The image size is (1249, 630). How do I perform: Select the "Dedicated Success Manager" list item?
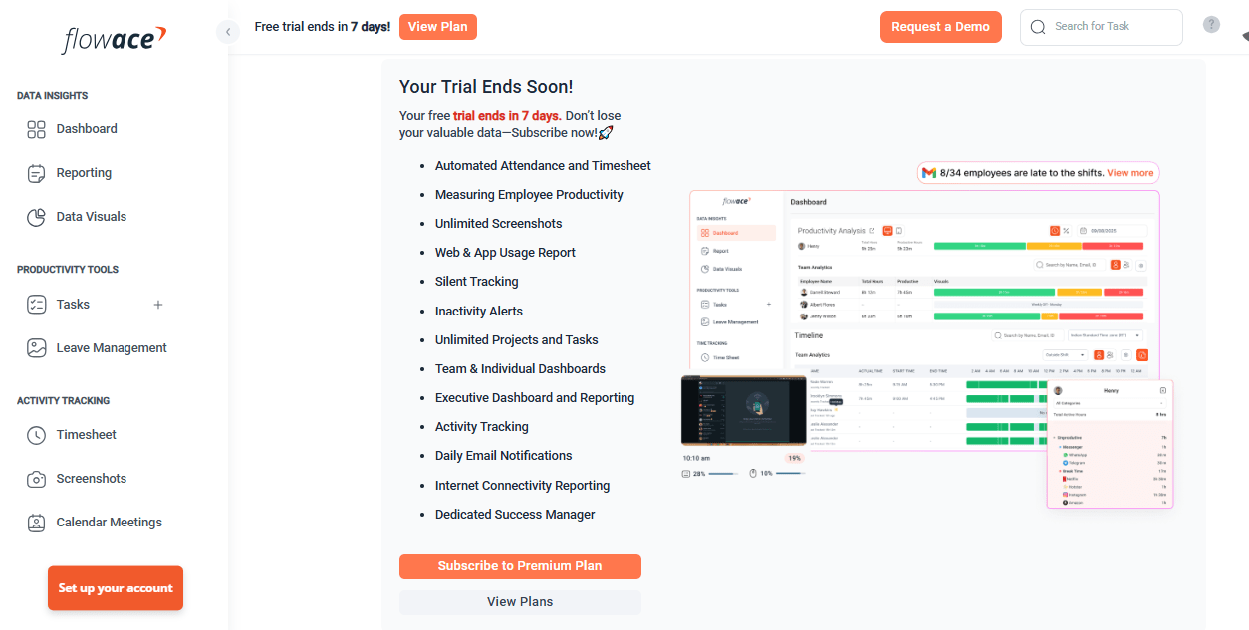click(515, 515)
